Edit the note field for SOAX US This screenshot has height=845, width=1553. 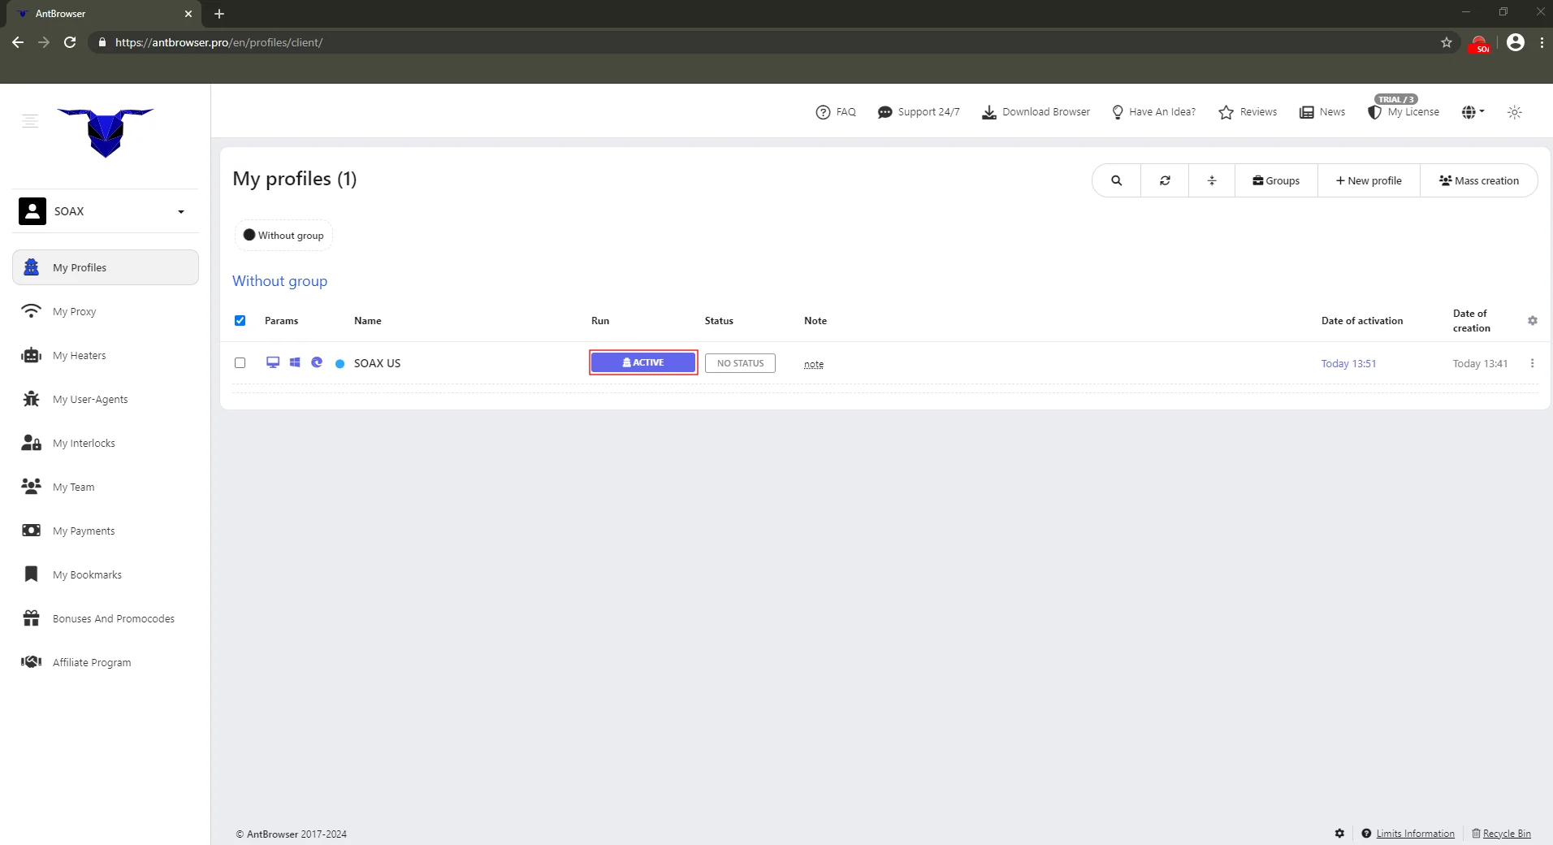[813, 364]
